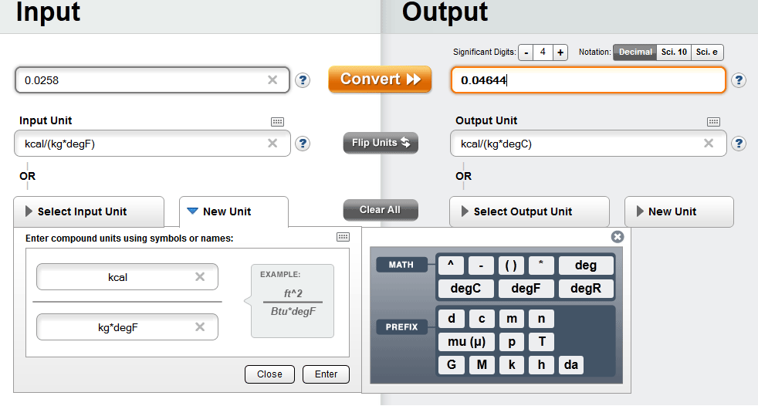Screen dimensions: 758x406
Task: Click the help icon beside Input Unit field
Action: point(303,144)
